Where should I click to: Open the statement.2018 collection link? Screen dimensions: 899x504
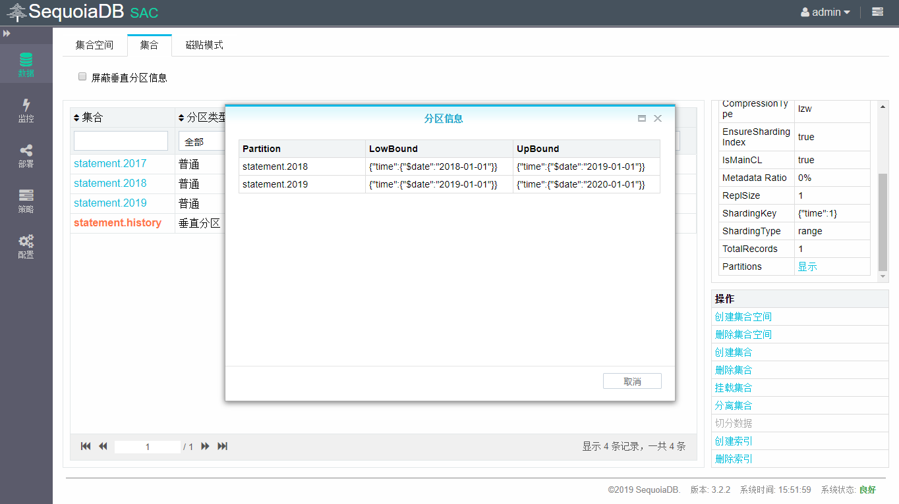[x=110, y=183]
